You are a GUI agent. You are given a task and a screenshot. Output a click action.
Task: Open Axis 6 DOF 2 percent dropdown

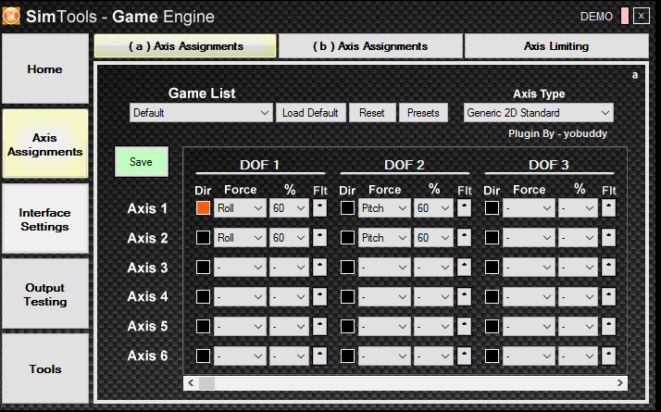click(x=433, y=356)
